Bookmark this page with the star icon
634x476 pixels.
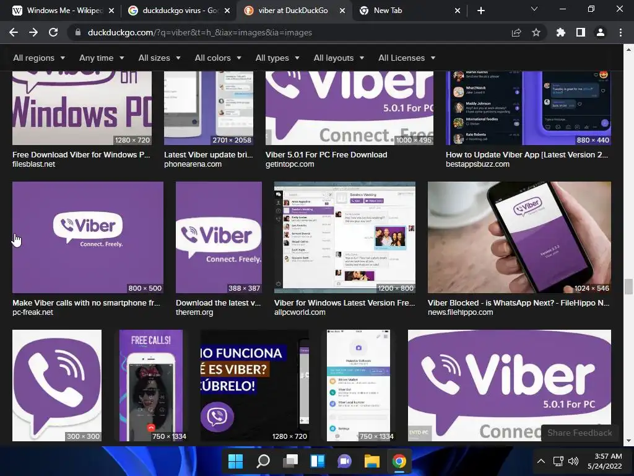point(536,32)
